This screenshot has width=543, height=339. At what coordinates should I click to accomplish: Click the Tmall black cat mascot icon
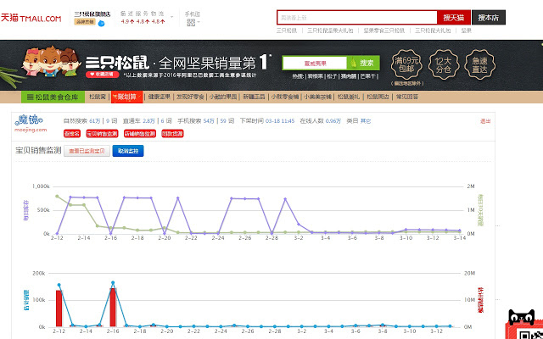point(521,318)
